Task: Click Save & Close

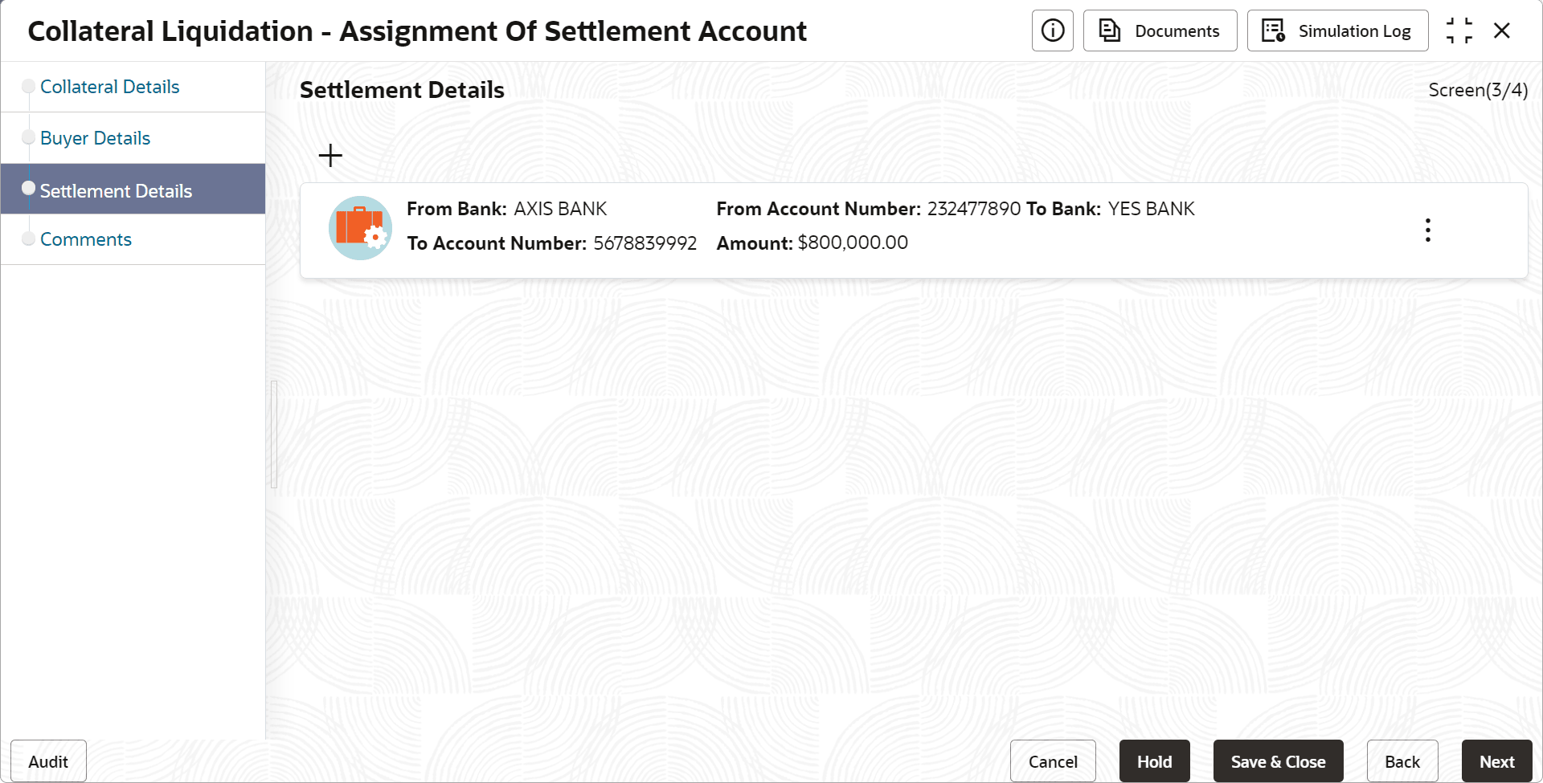Action: pos(1277,761)
